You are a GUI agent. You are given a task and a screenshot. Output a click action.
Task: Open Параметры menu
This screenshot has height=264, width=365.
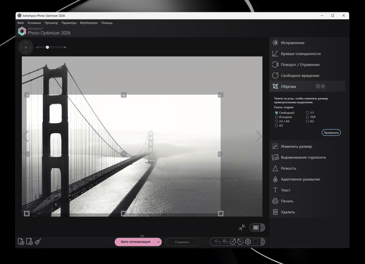pyautogui.click(x=69, y=23)
